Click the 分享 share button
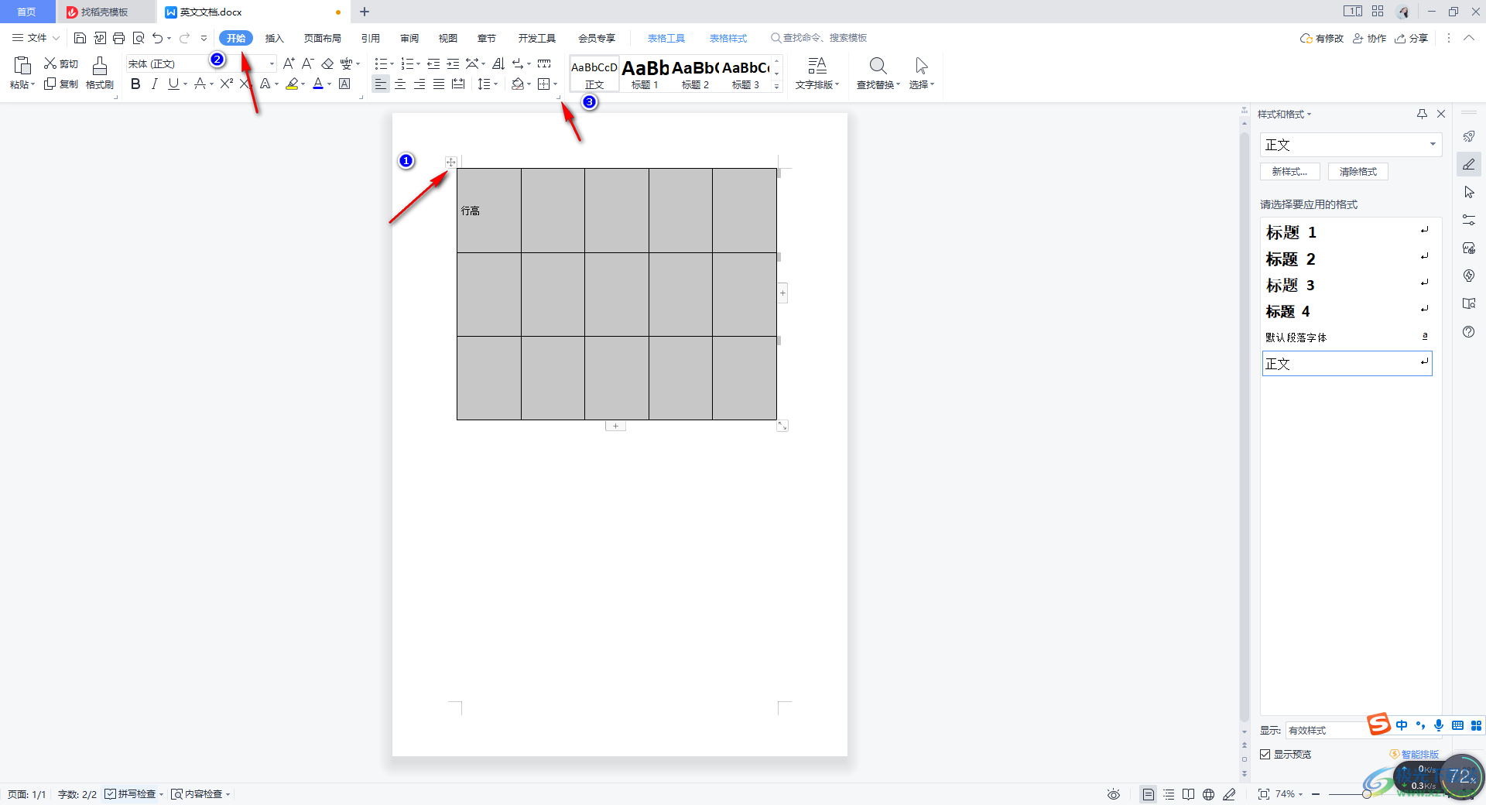The width and height of the screenshot is (1486, 805). [x=1412, y=38]
